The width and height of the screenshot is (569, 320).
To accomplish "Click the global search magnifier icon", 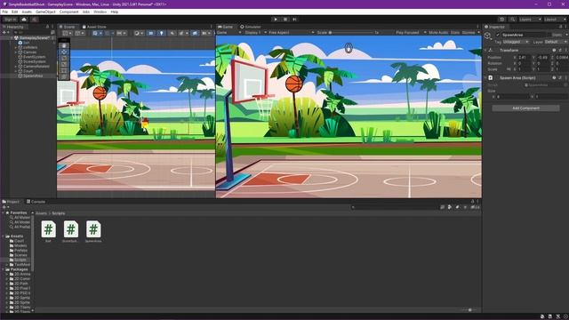I will tap(512, 20).
